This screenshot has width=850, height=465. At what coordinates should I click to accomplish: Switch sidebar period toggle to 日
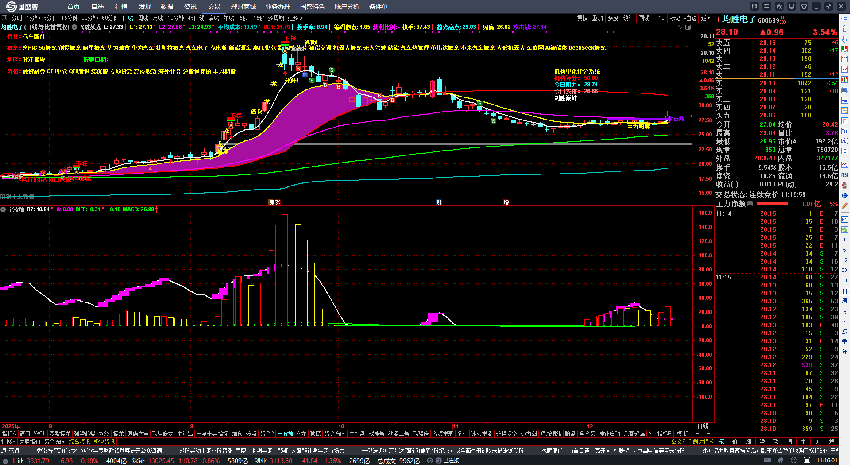click(845, 291)
